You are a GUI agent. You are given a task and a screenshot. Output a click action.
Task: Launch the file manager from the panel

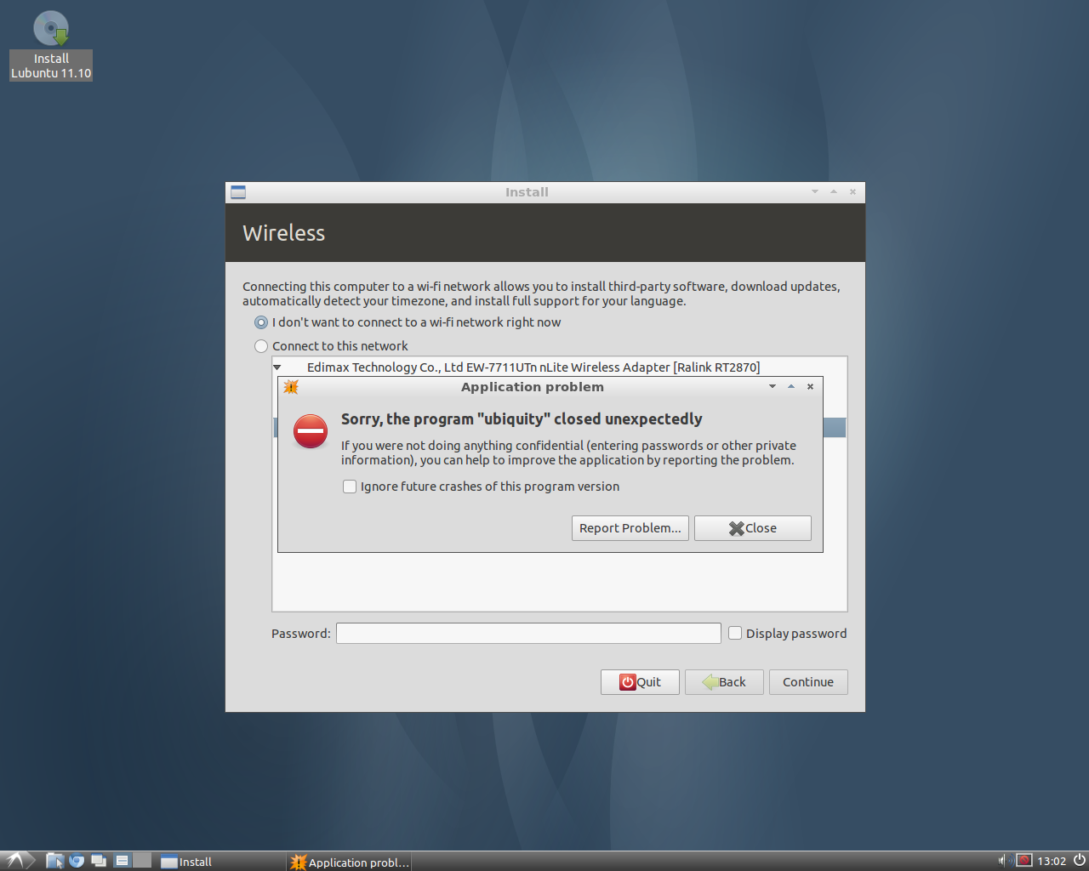55,861
